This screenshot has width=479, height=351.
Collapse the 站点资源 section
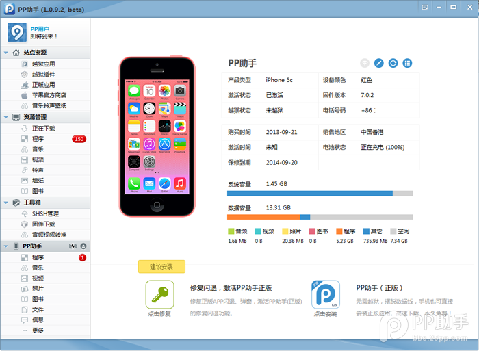click(6, 53)
